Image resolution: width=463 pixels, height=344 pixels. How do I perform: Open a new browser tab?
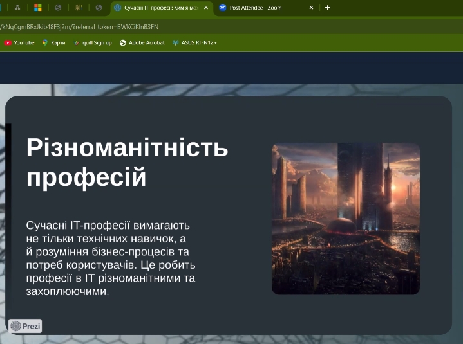[327, 8]
